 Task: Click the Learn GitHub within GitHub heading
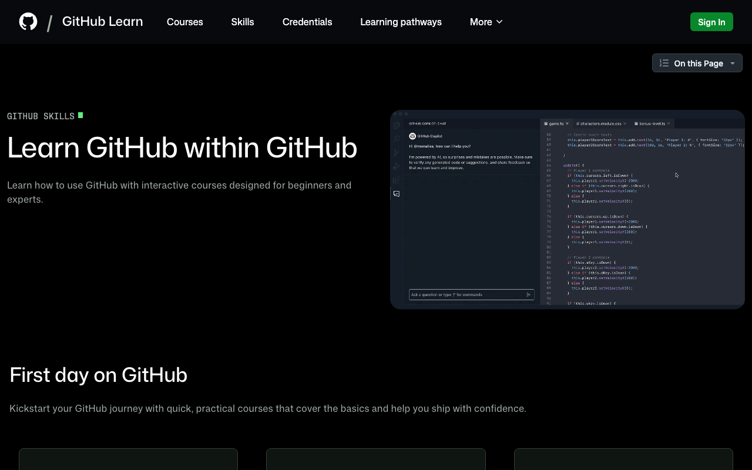pyautogui.click(x=182, y=147)
